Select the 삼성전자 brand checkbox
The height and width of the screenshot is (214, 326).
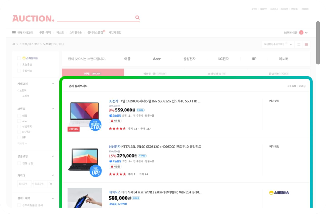[19, 127]
